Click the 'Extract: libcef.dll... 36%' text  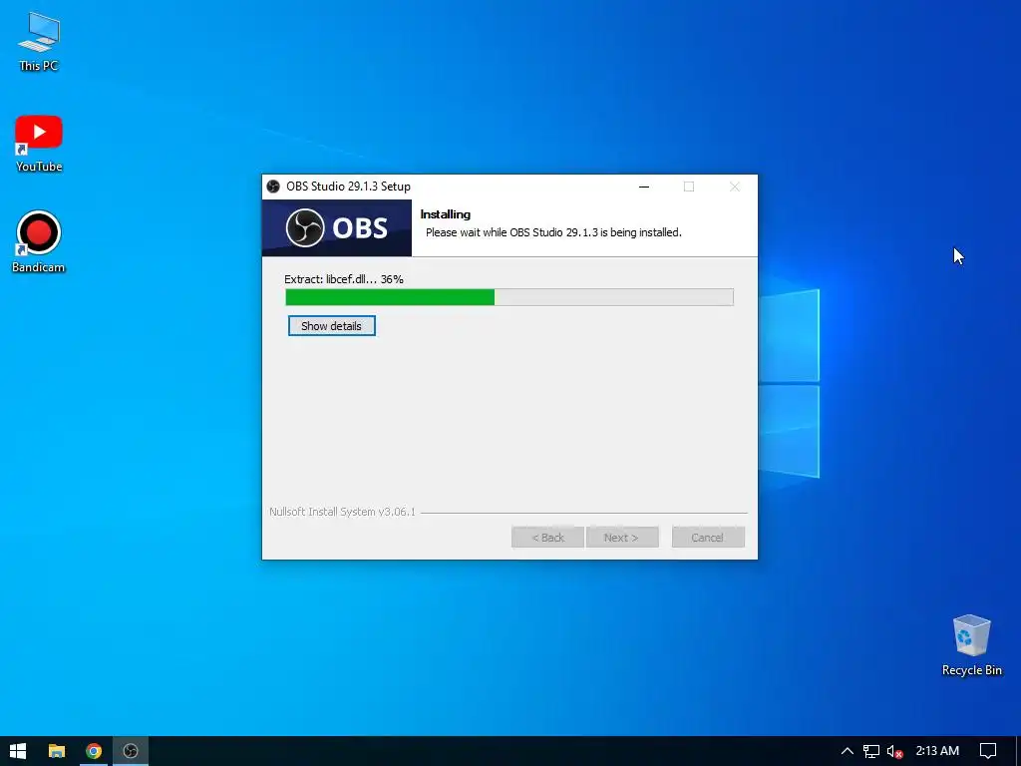344,279
